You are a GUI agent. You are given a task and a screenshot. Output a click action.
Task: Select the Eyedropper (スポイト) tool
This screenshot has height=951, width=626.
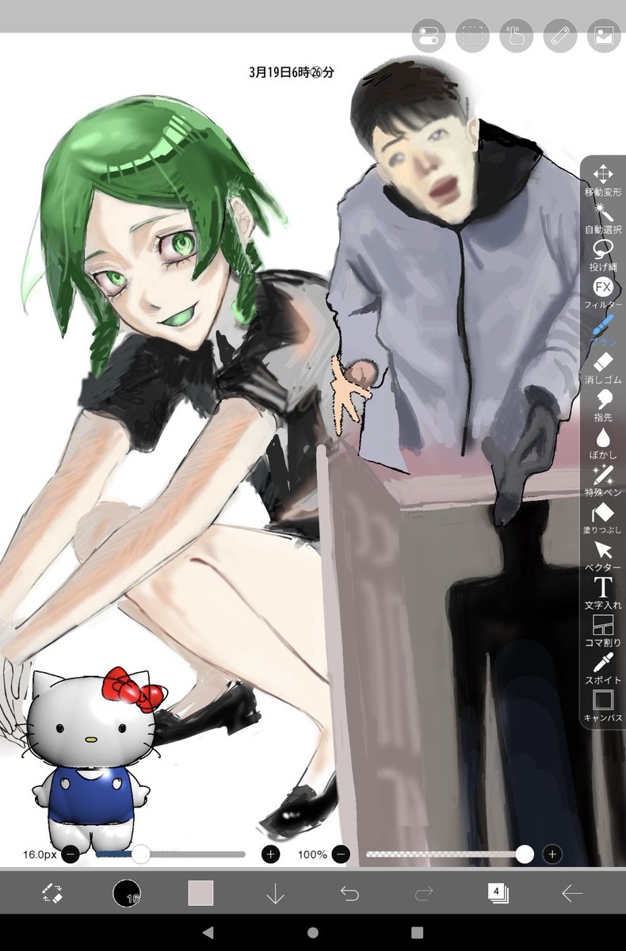tap(603, 668)
